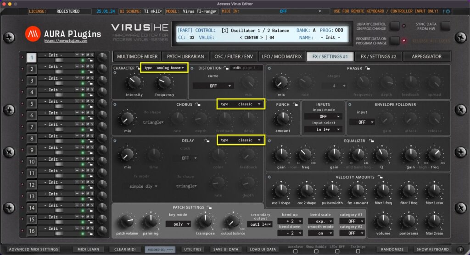470x255 pixels.
Task: Click the MIDI Learn button
Action: [x=88, y=249]
